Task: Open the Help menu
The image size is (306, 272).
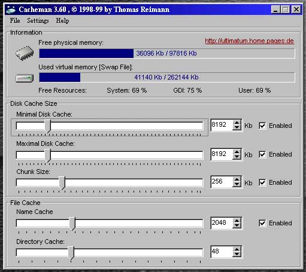Action: click(62, 20)
